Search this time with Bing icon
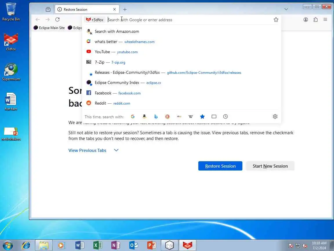The height and width of the screenshot is (251, 334). tap(156, 116)
